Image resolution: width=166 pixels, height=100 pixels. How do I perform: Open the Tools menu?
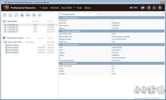pos(79,8)
